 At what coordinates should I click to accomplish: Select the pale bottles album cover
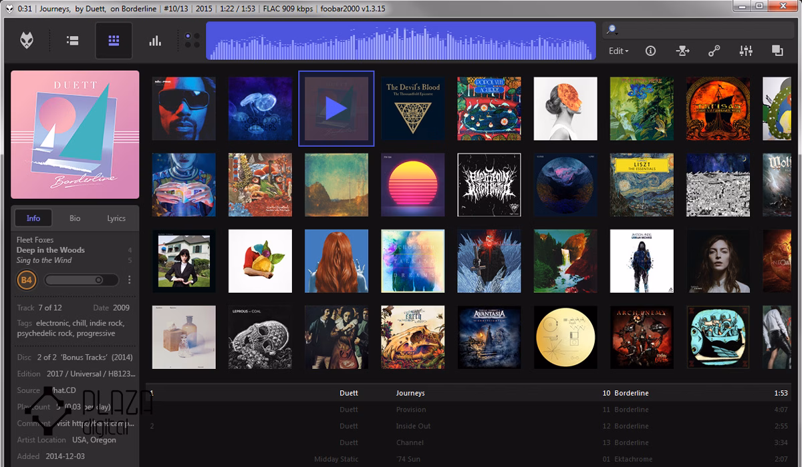(184, 337)
